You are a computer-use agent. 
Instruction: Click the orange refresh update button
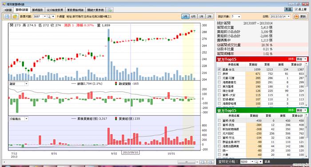[x=300, y=16]
